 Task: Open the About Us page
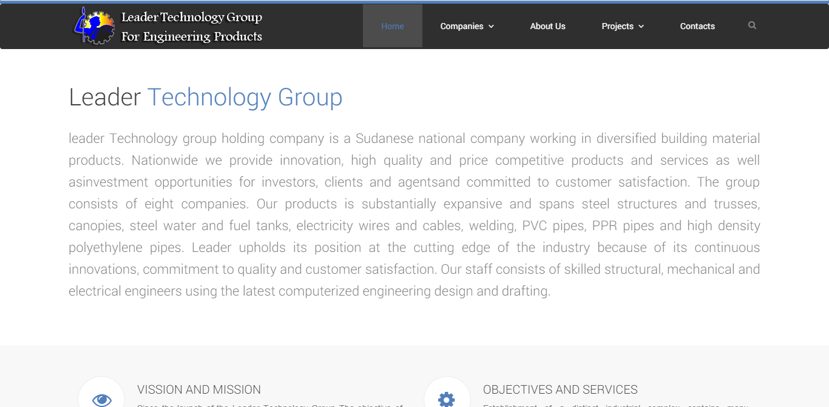pos(547,26)
